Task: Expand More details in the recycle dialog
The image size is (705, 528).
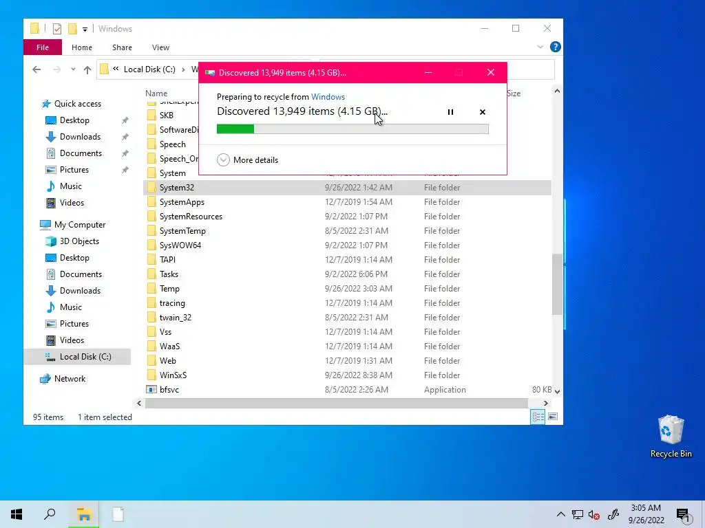Action: pyautogui.click(x=247, y=159)
